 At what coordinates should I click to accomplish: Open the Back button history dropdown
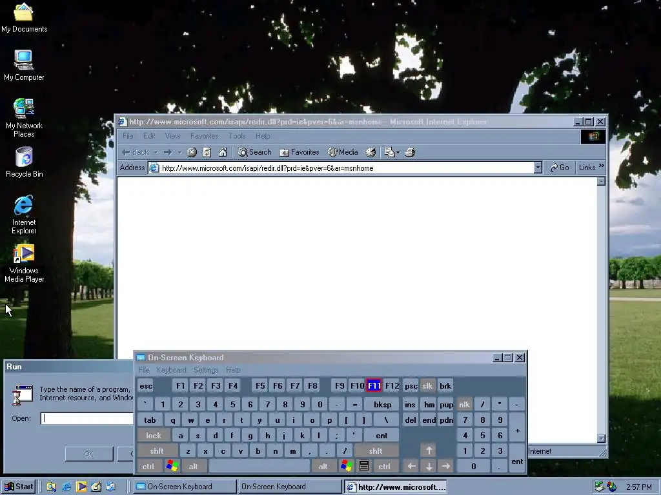(156, 152)
